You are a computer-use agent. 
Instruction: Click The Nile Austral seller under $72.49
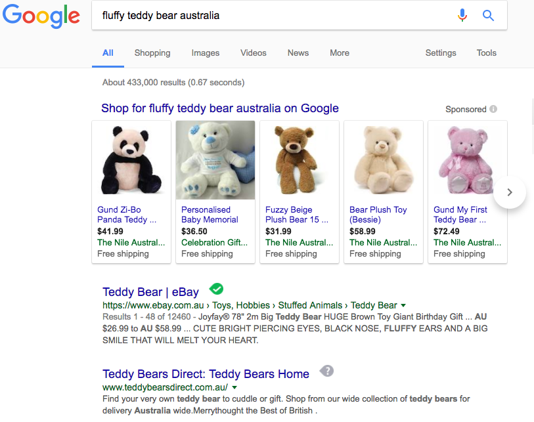point(467,242)
